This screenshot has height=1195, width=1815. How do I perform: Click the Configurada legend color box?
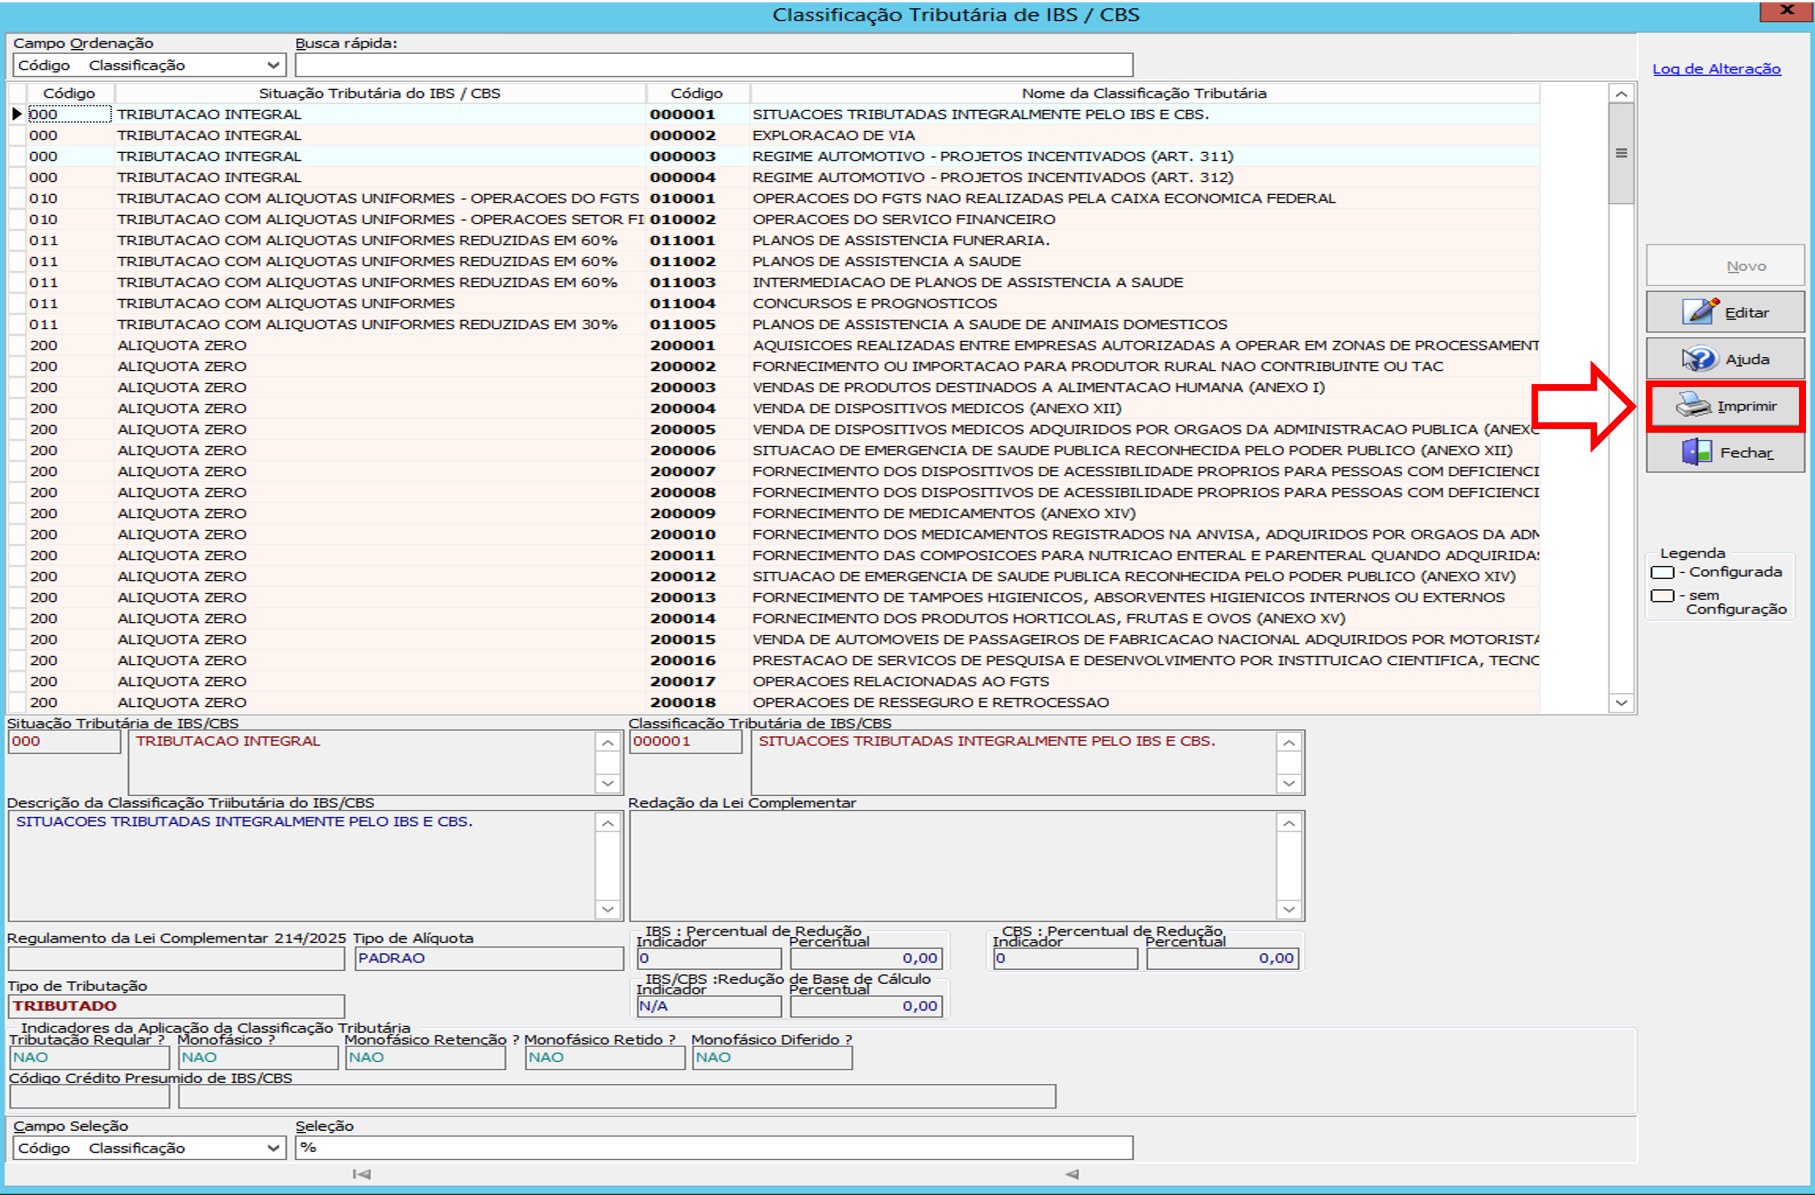(1662, 572)
